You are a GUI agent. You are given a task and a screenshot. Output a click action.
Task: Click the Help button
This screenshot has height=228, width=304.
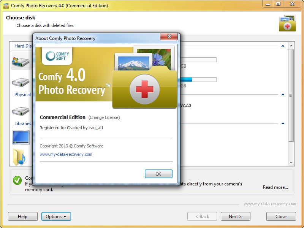click(23, 216)
